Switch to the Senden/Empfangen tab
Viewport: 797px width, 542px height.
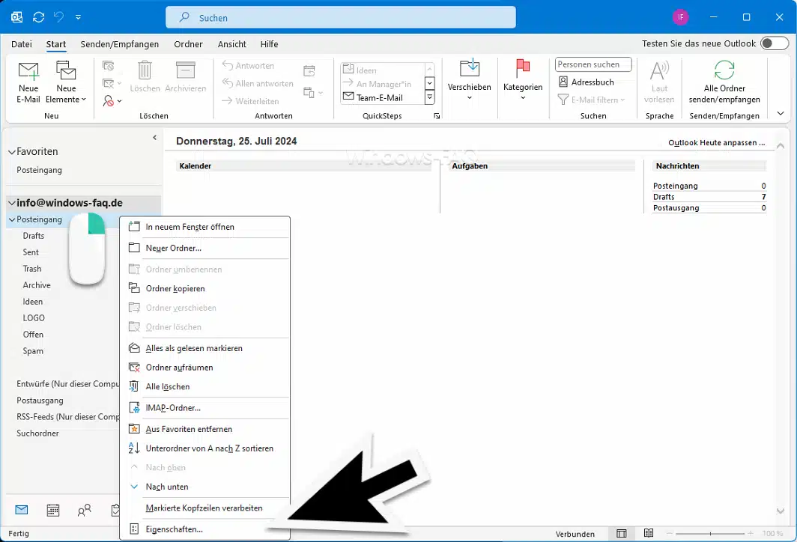pyautogui.click(x=119, y=44)
